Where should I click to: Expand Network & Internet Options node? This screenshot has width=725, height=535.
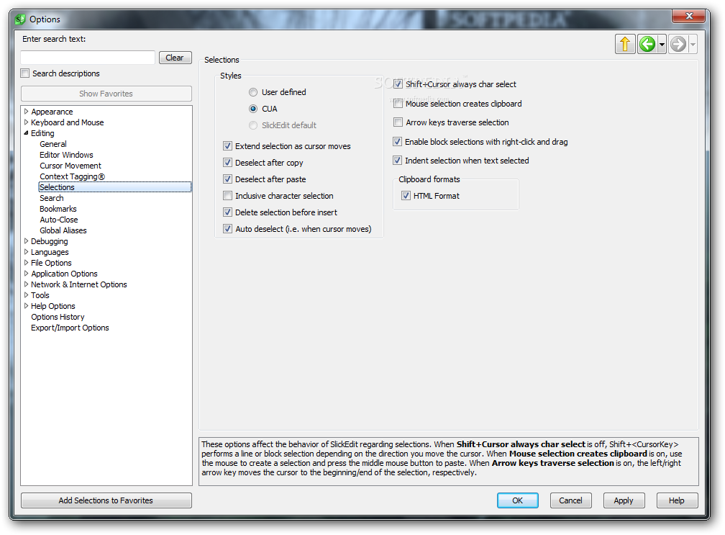26,284
